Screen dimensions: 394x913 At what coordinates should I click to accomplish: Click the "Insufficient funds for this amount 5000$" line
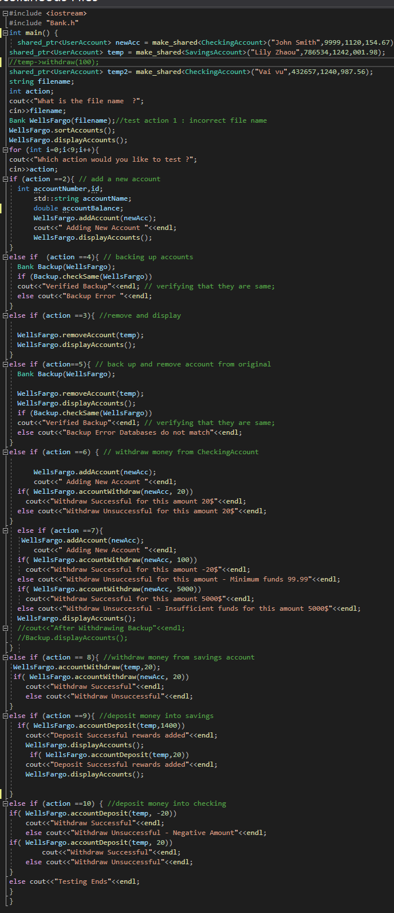(x=189, y=608)
